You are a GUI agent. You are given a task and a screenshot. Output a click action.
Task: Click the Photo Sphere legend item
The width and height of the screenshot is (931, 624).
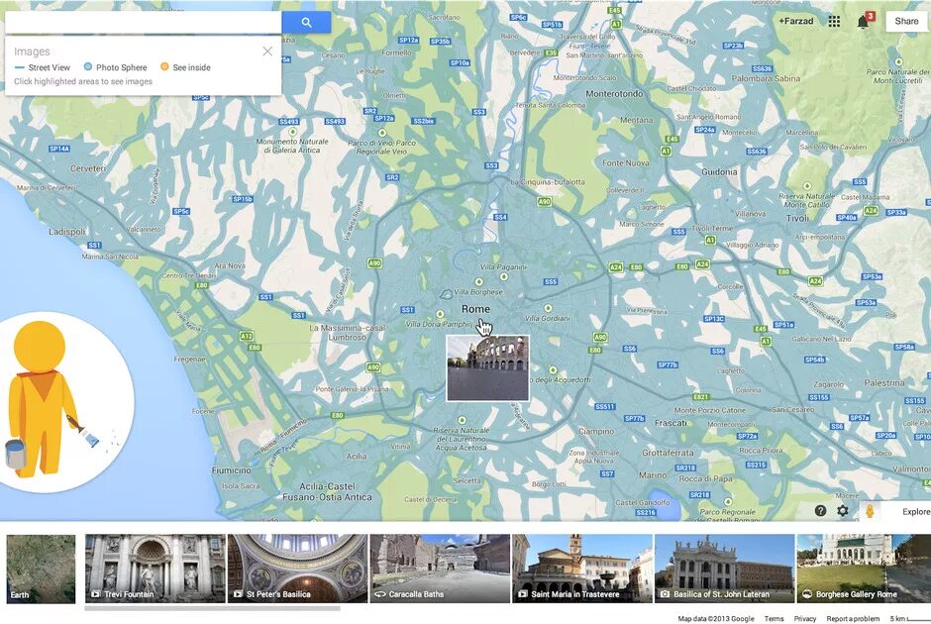[x=115, y=67]
